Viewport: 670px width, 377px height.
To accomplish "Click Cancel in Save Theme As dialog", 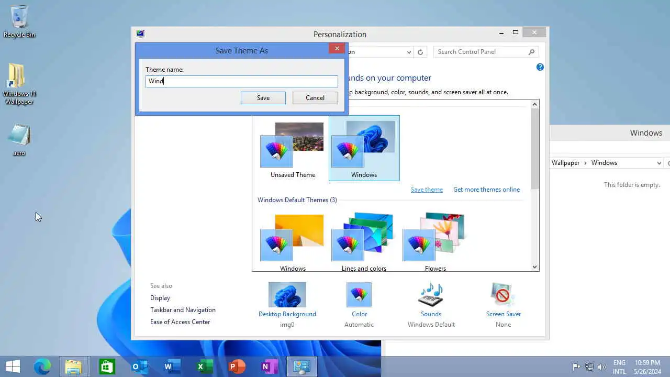I will coord(315,98).
